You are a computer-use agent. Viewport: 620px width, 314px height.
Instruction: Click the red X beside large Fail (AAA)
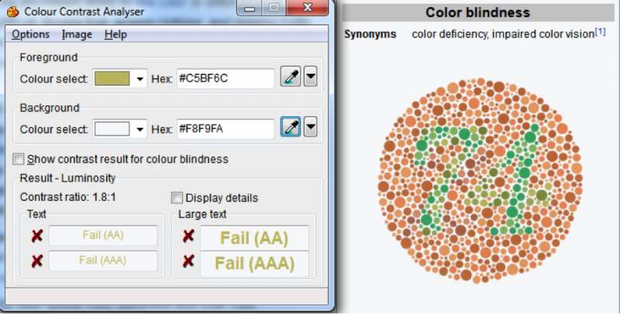click(188, 262)
